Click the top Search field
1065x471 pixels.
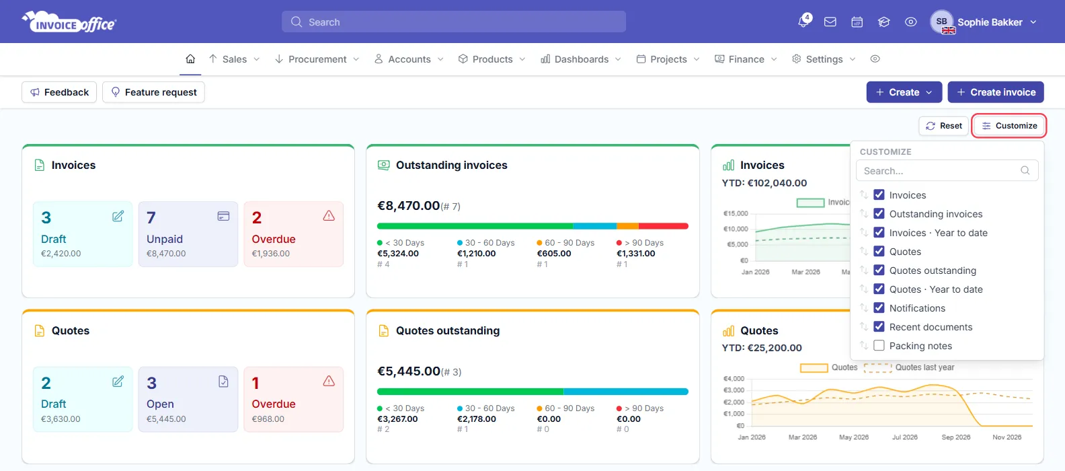(x=454, y=22)
